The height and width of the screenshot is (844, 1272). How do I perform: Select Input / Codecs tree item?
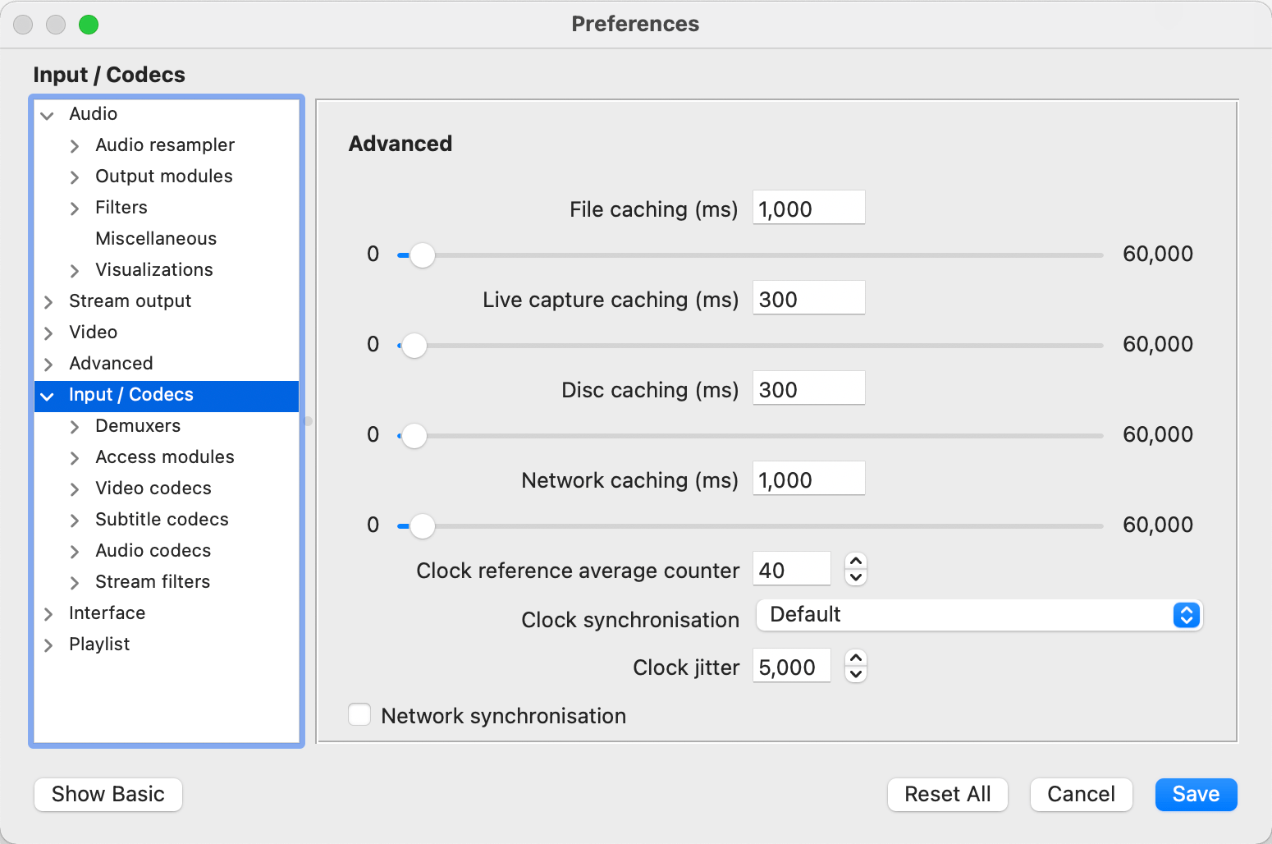point(167,395)
